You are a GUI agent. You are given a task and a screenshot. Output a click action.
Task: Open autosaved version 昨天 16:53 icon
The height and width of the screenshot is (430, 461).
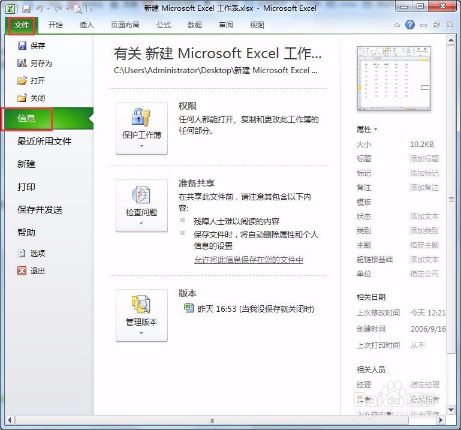pyautogui.click(x=188, y=308)
